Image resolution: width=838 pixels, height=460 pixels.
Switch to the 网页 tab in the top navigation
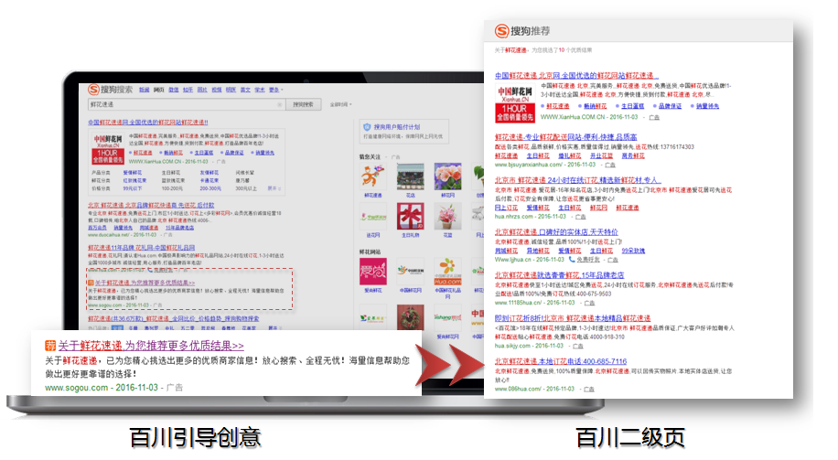tap(159, 90)
